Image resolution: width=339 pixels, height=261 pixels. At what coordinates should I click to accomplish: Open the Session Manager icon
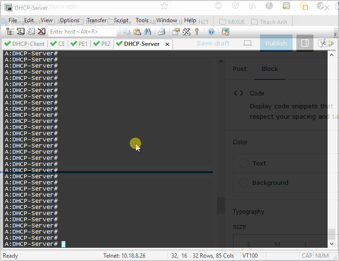[10, 32]
